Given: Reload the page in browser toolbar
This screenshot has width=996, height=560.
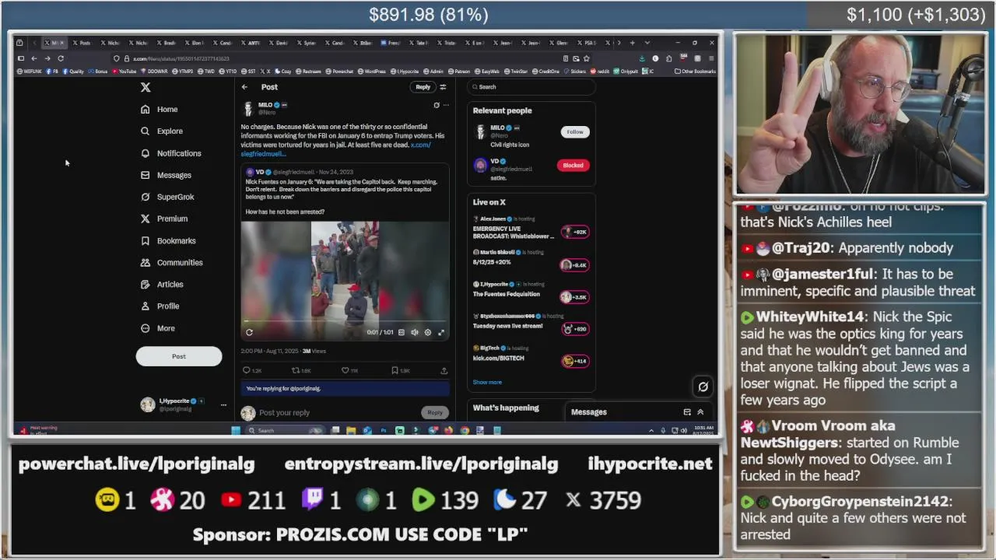Looking at the screenshot, I should pos(61,58).
